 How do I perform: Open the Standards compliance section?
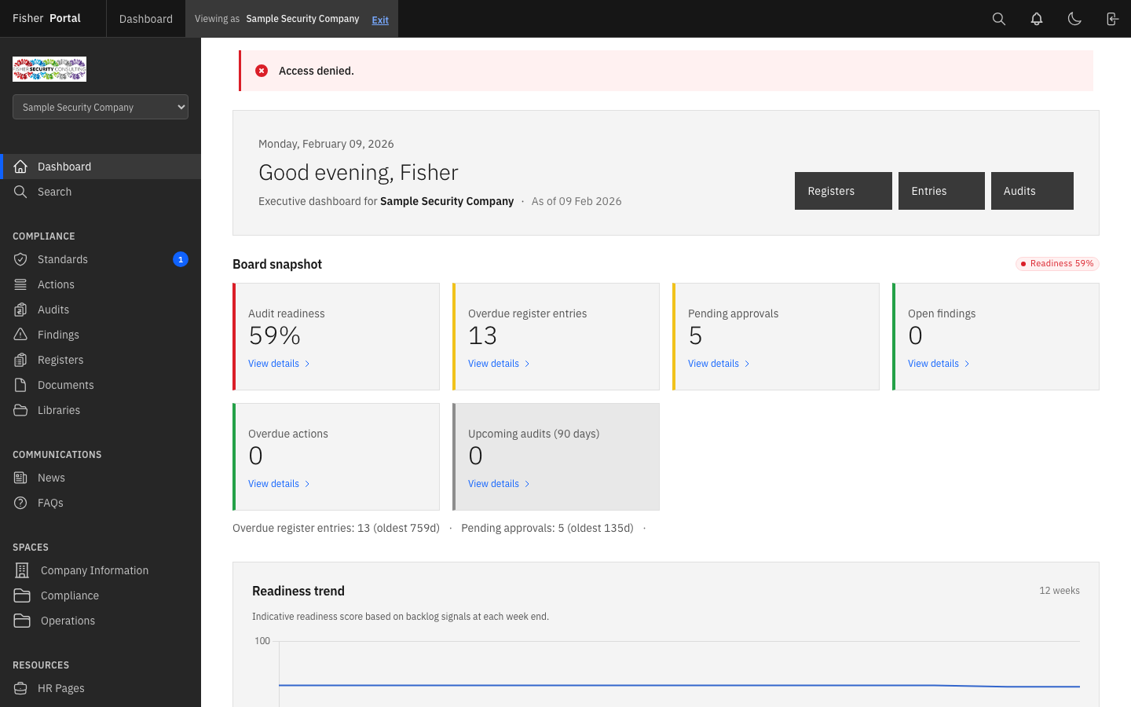pyautogui.click(x=63, y=258)
